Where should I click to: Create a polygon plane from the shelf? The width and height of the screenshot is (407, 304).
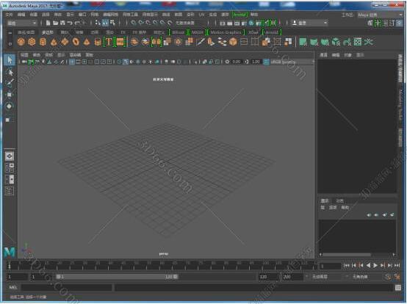tap(65, 42)
